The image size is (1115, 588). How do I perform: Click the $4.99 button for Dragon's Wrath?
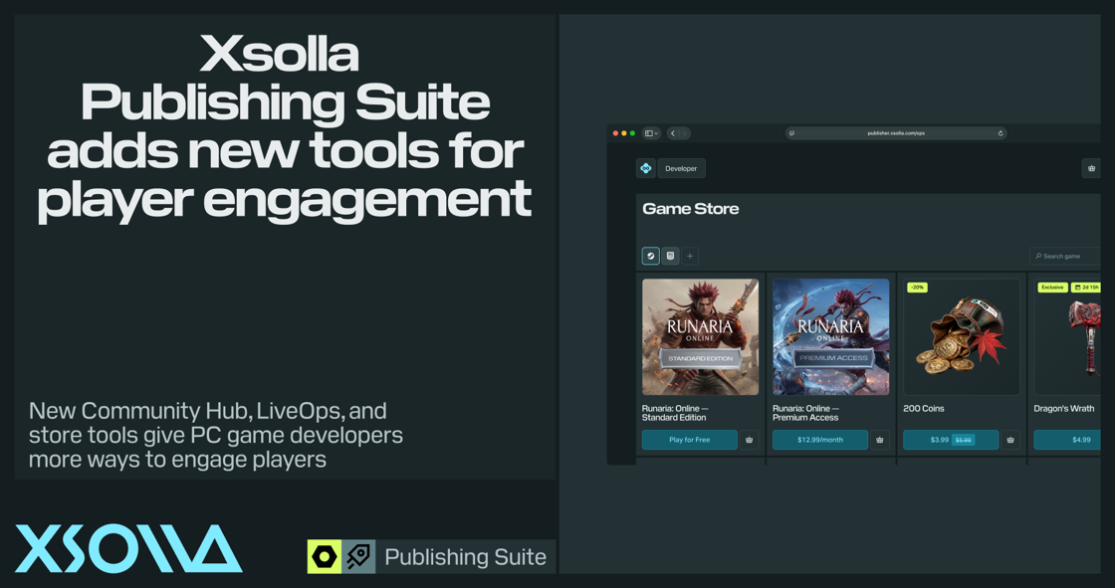pyautogui.click(x=1067, y=440)
